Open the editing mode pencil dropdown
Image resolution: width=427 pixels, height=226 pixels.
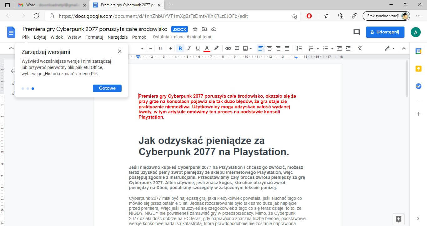390,48
